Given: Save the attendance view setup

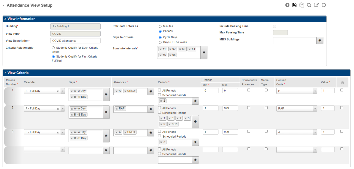Looking at the screenshot, I should (294, 5).
